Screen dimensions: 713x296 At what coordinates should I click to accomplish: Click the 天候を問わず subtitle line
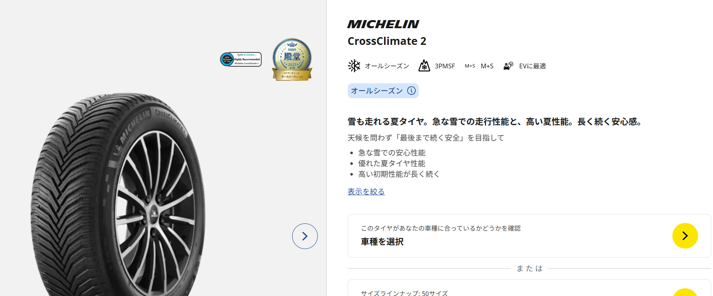pyautogui.click(x=426, y=138)
